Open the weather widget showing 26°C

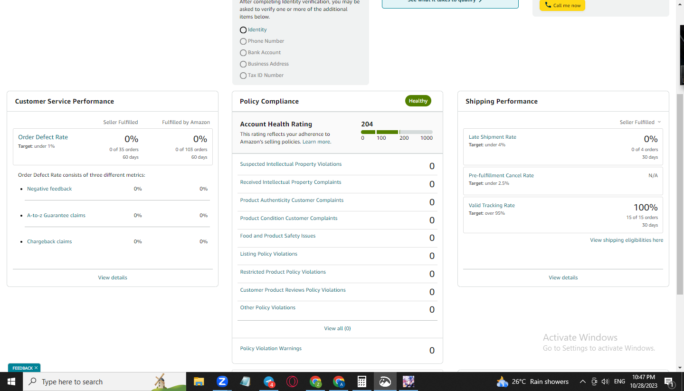click(x=532, y=381)
